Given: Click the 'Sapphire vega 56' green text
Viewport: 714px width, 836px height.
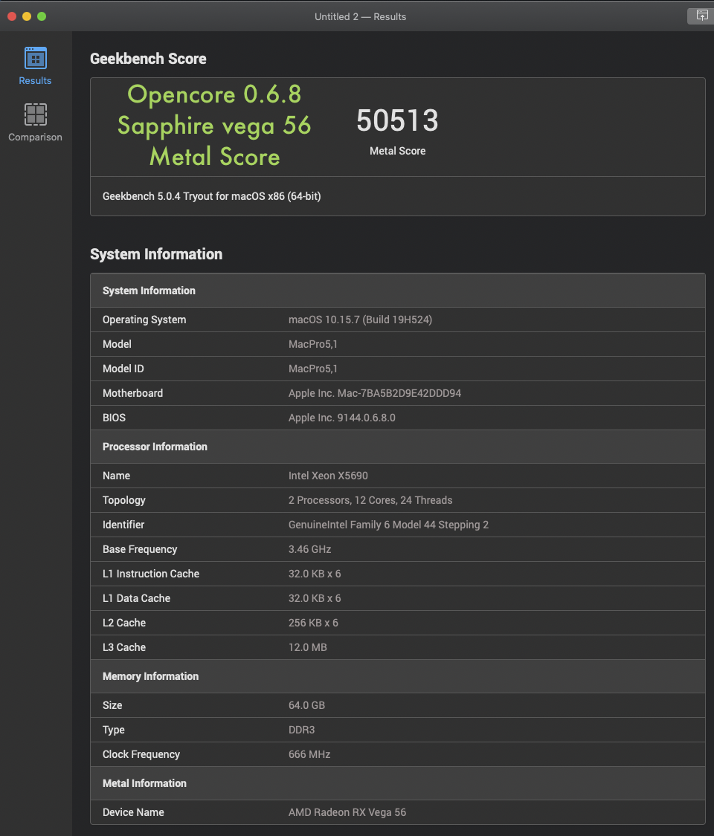Looking at the screenshot, I should point(214,126).
